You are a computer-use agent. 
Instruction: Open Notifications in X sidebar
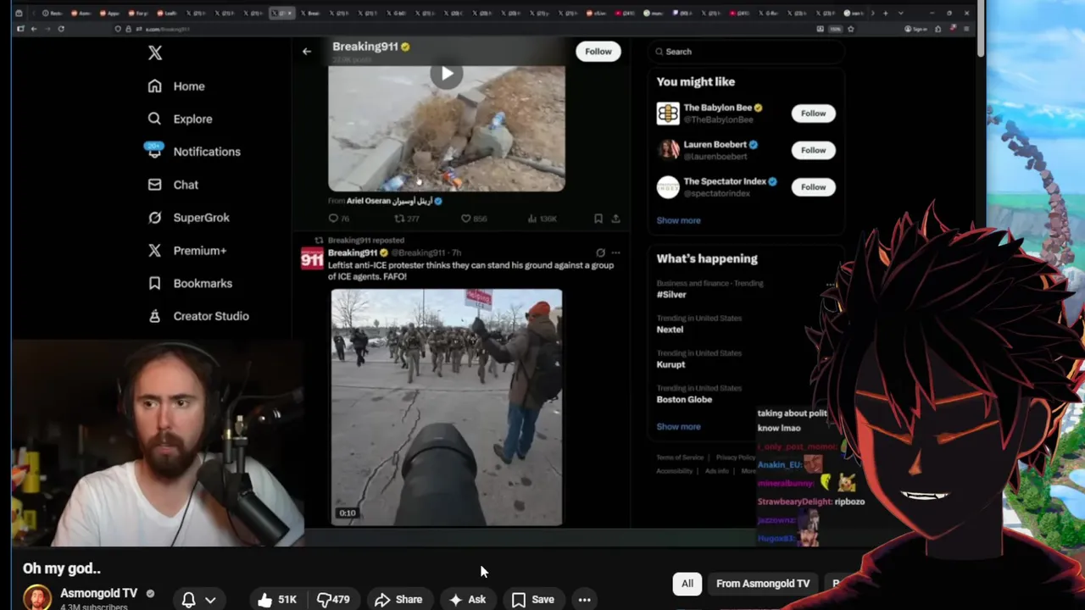point(193,152)
